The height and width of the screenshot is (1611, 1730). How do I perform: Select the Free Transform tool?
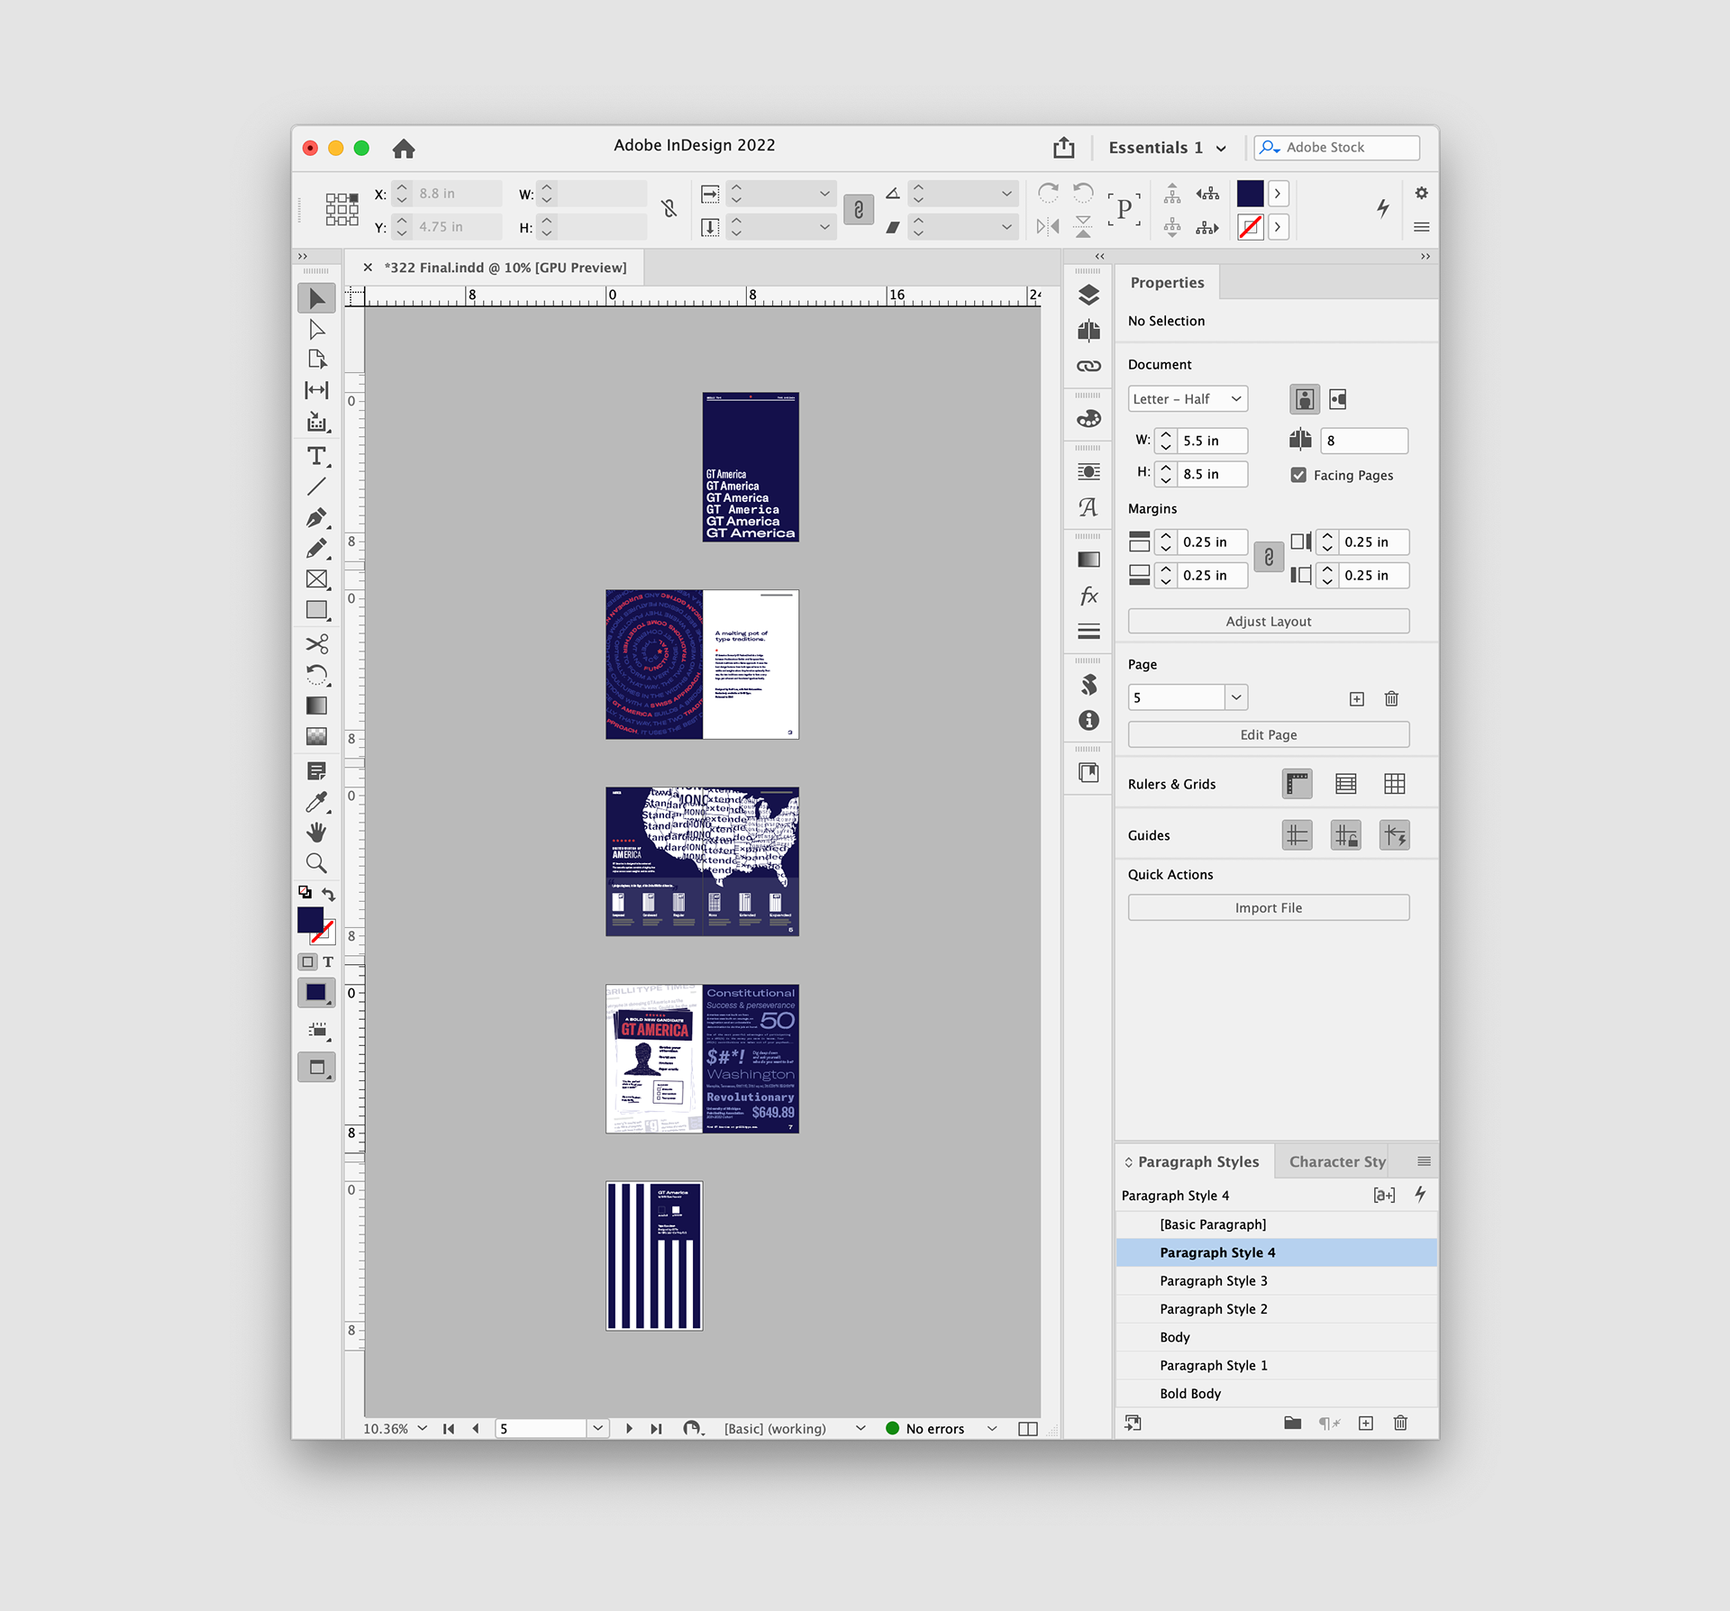[316, 675]
